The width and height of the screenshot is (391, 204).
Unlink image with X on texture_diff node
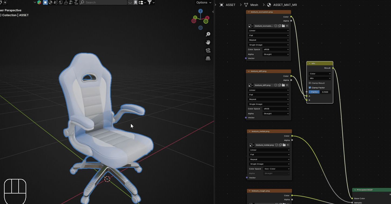point(287,85)
